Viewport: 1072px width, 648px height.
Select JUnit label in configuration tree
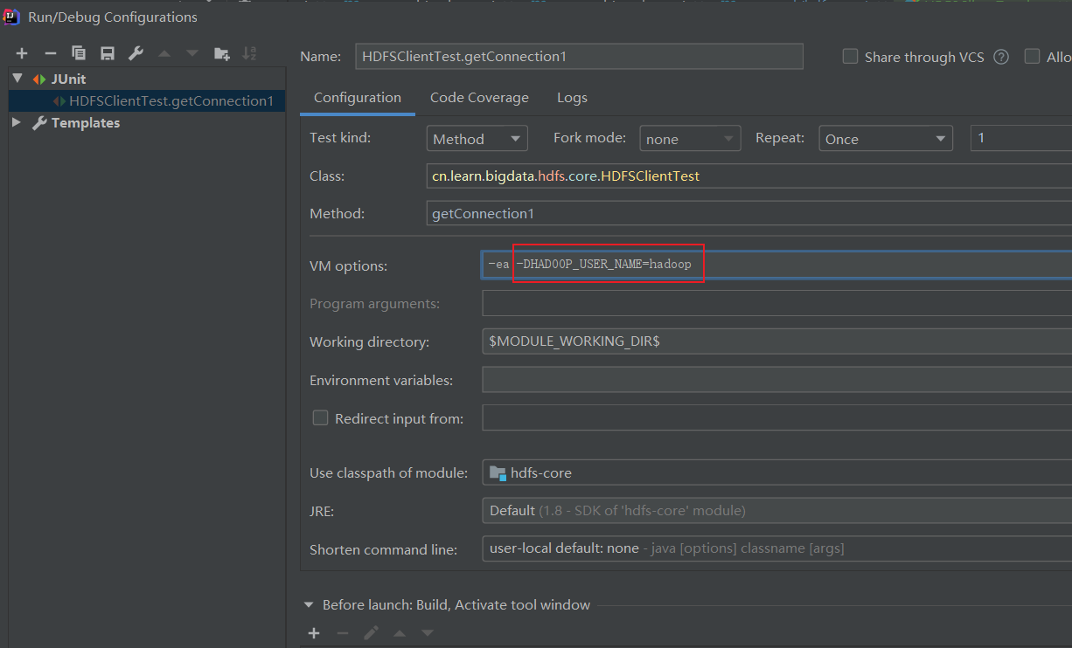point(68,79)
